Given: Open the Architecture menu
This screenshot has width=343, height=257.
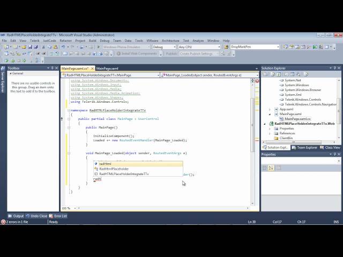Looking at the screenshot, I should (170, 41).
